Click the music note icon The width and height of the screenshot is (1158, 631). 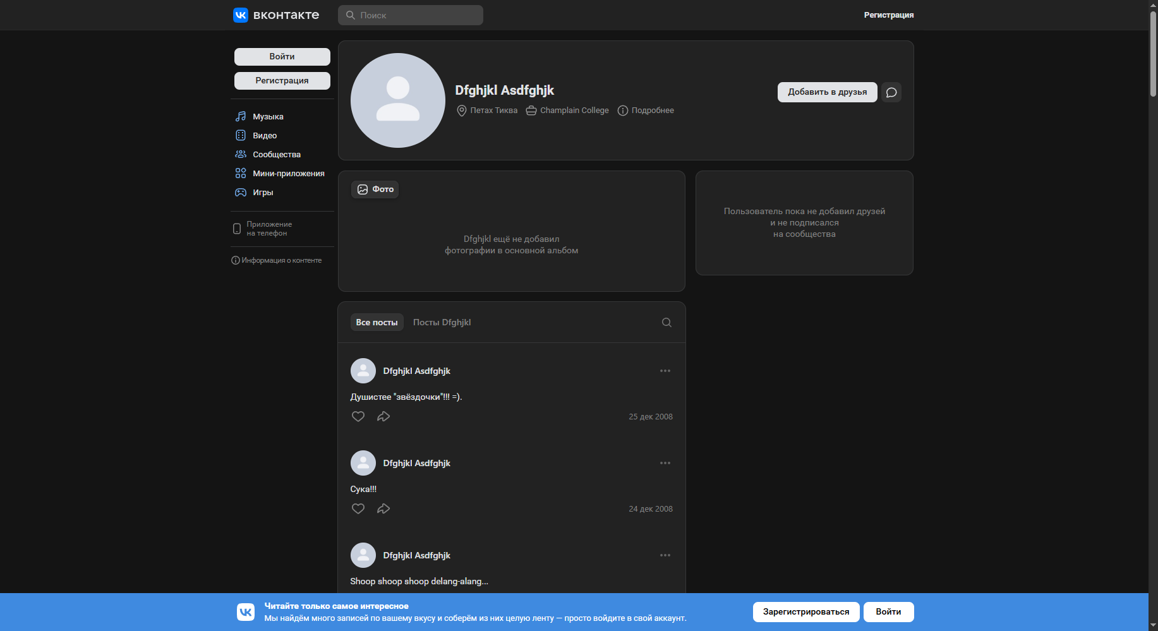(241, 117)
